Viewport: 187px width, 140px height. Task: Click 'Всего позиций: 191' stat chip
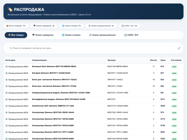(16, 26)
